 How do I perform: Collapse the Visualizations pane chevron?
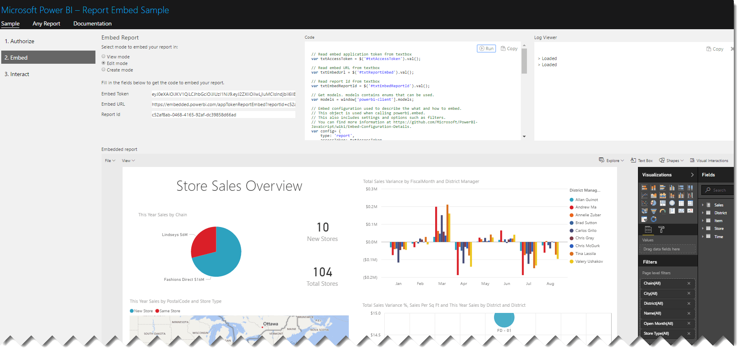pos(692,175)
